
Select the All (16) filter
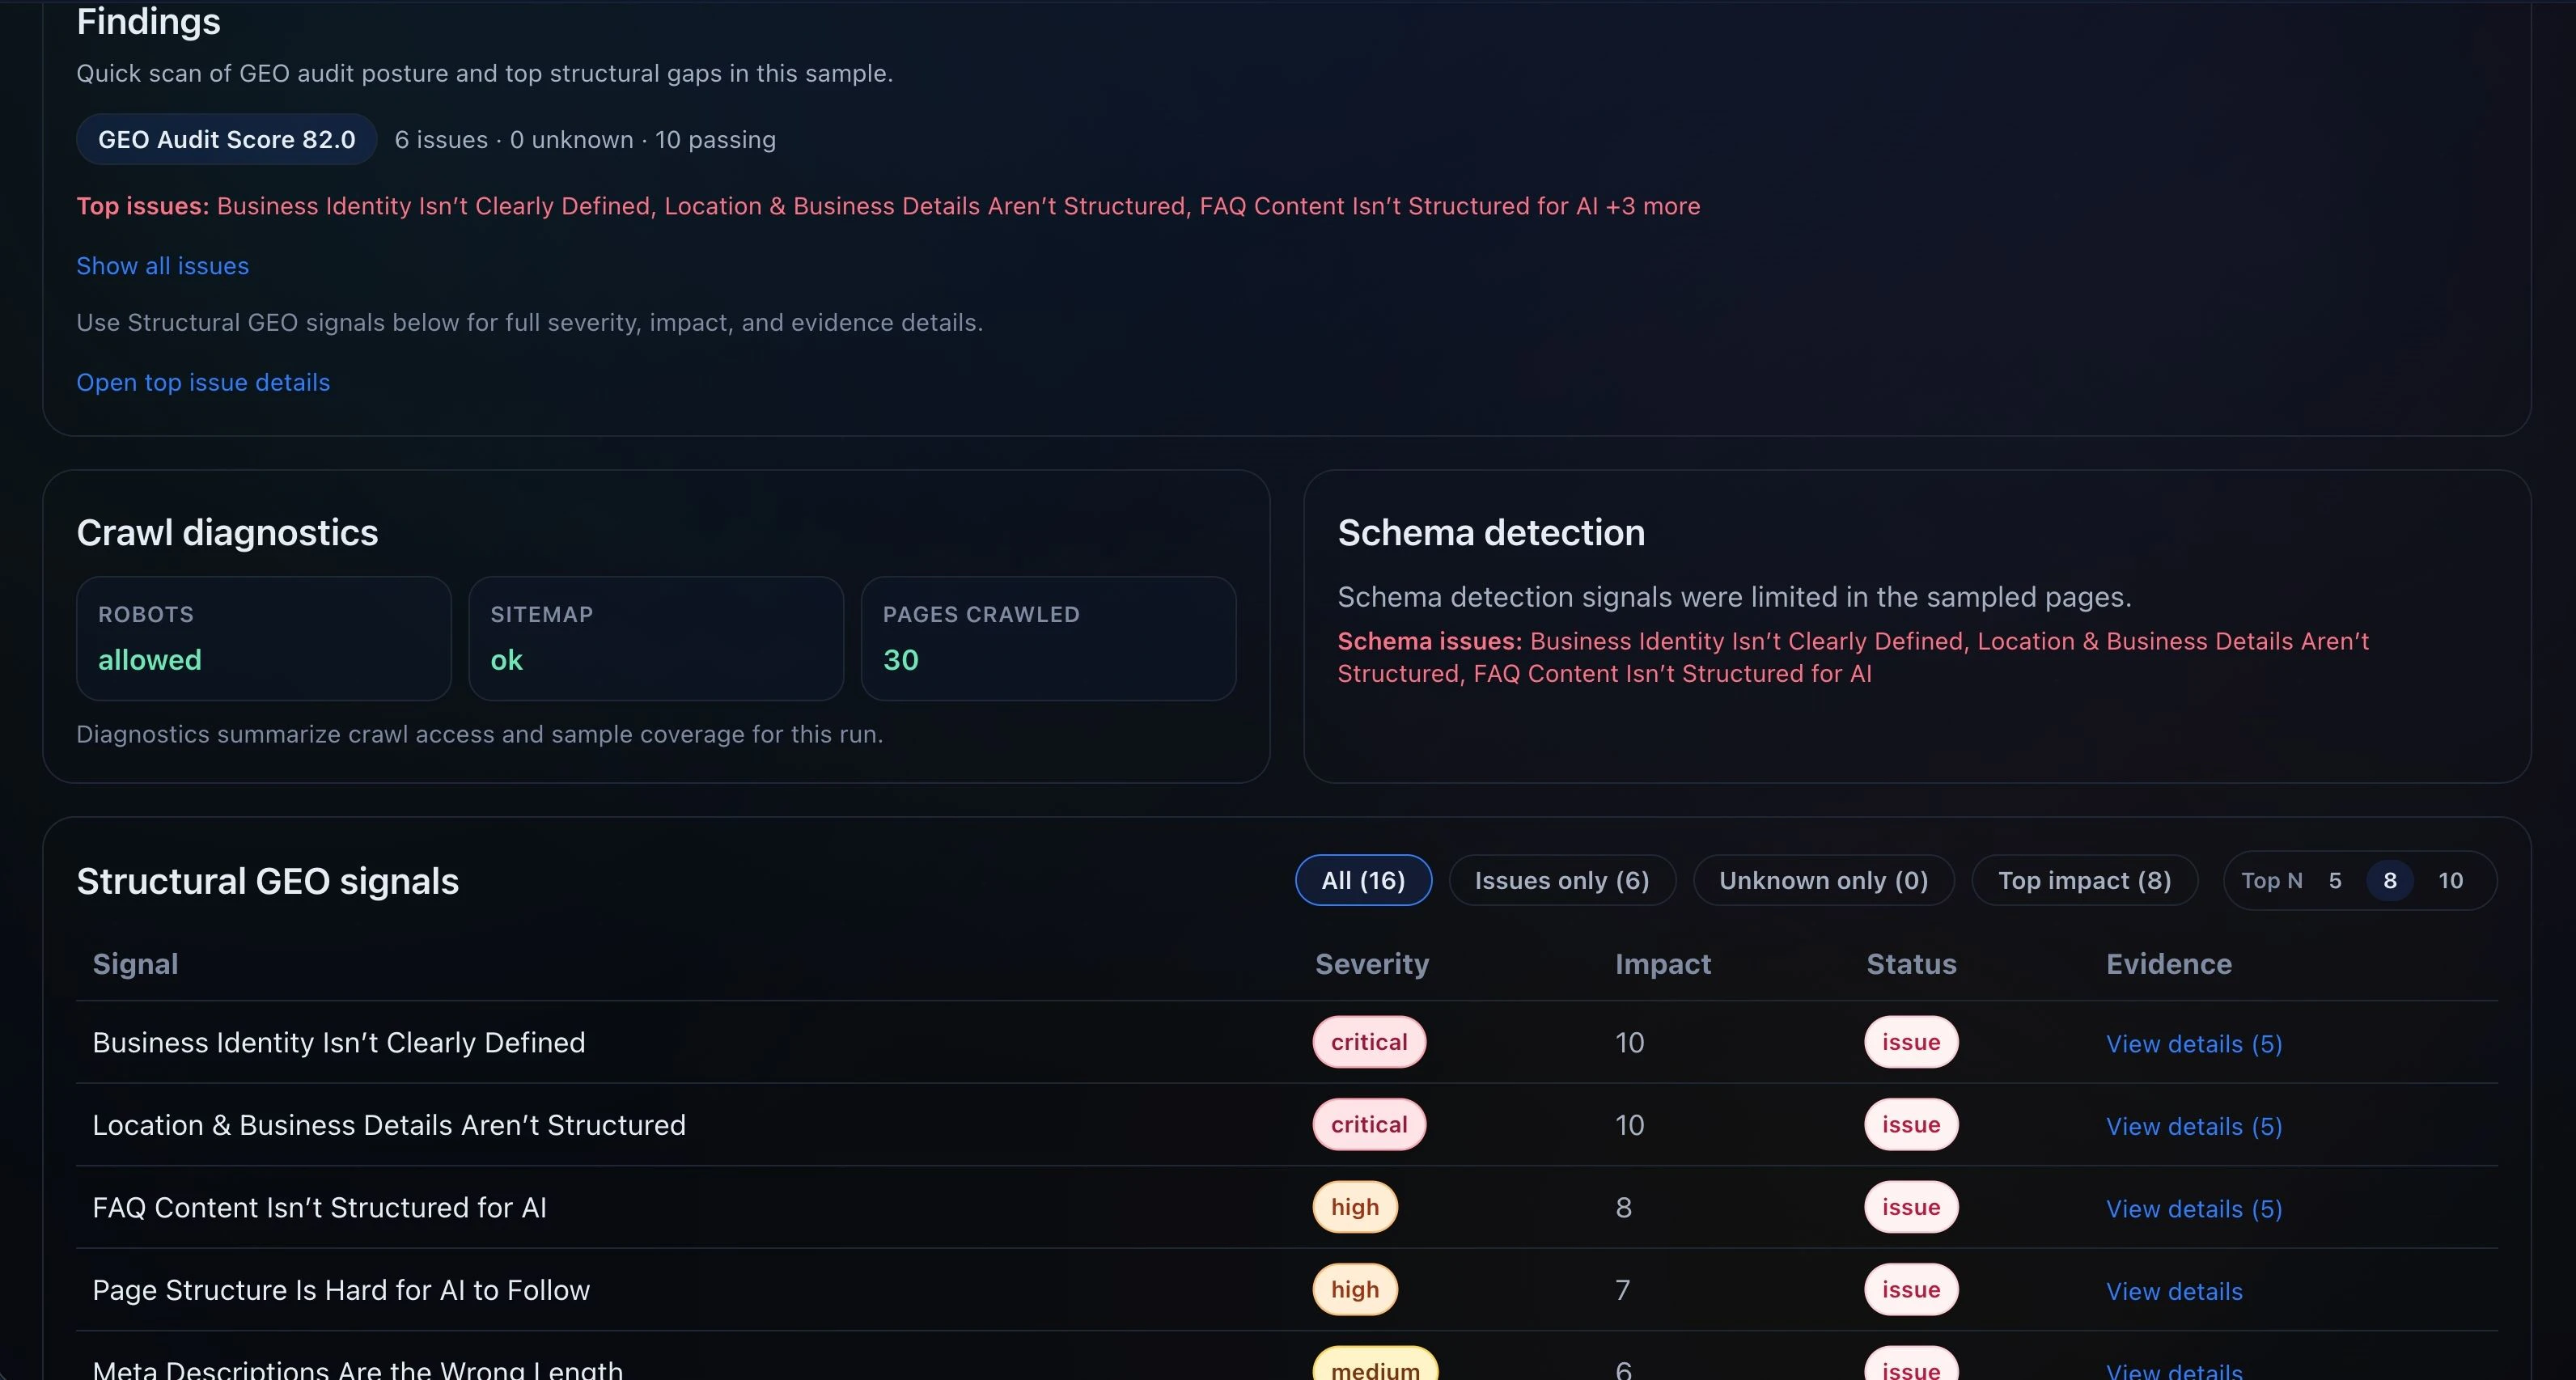pos(1362,880)
